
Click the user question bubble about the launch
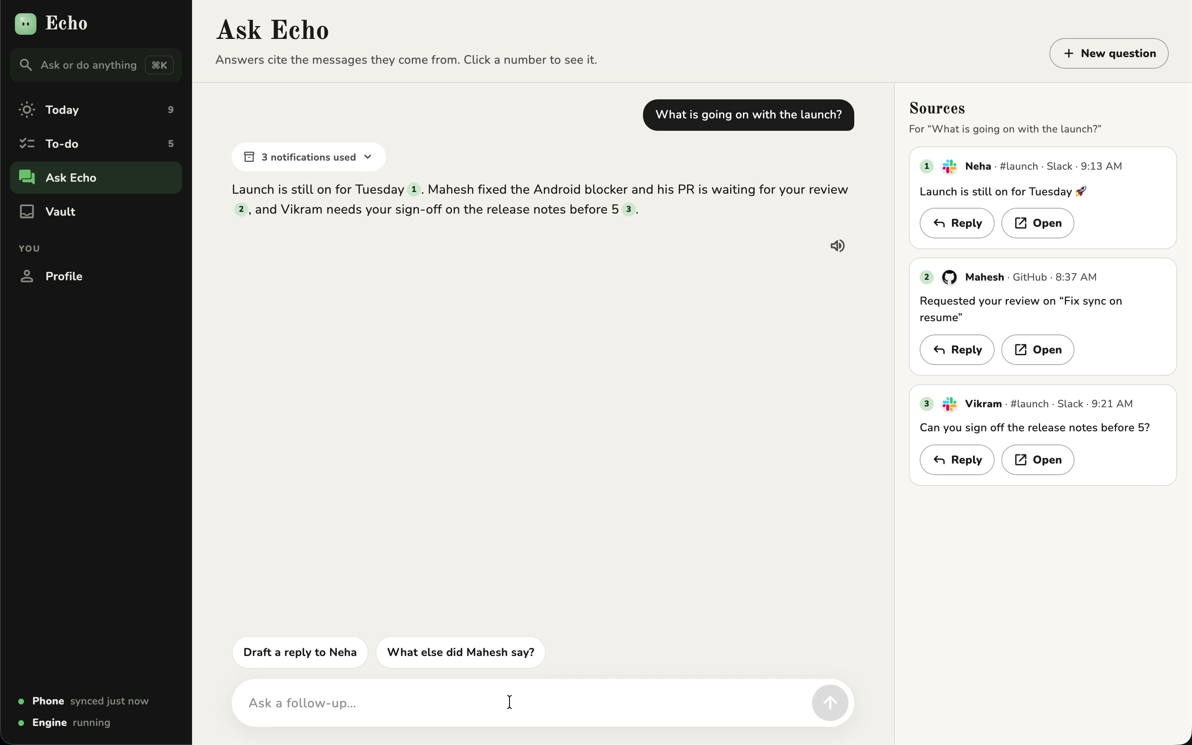click(748, 115)
